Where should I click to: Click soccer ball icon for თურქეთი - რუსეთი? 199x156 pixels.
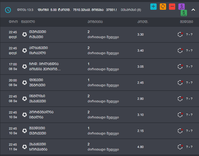(25, 34)
